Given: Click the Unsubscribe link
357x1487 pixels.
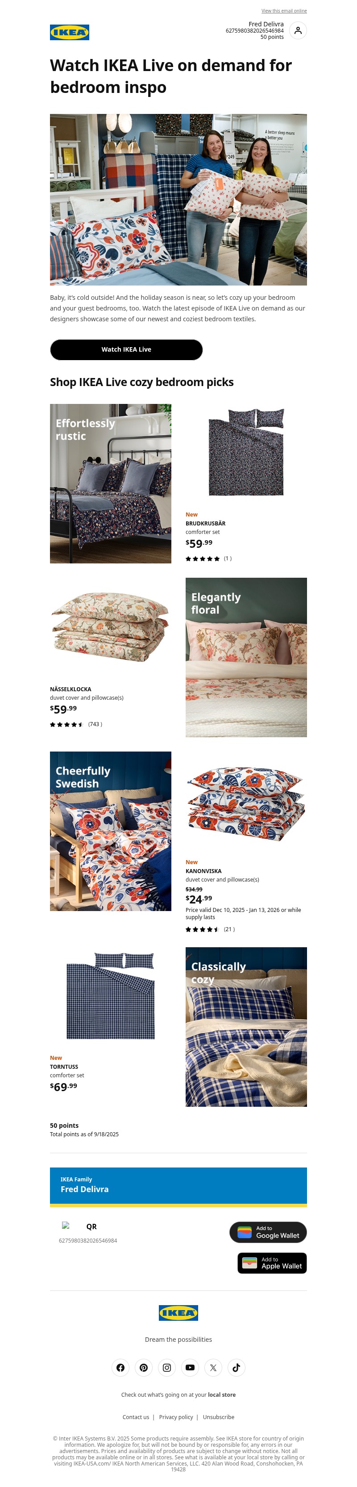Looking at the screenshot, I should point(219,1417).
